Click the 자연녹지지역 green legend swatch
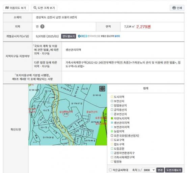187x173 pixels. [x=112, y=118]
